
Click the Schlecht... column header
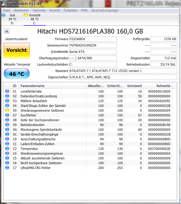pos(115,86)
